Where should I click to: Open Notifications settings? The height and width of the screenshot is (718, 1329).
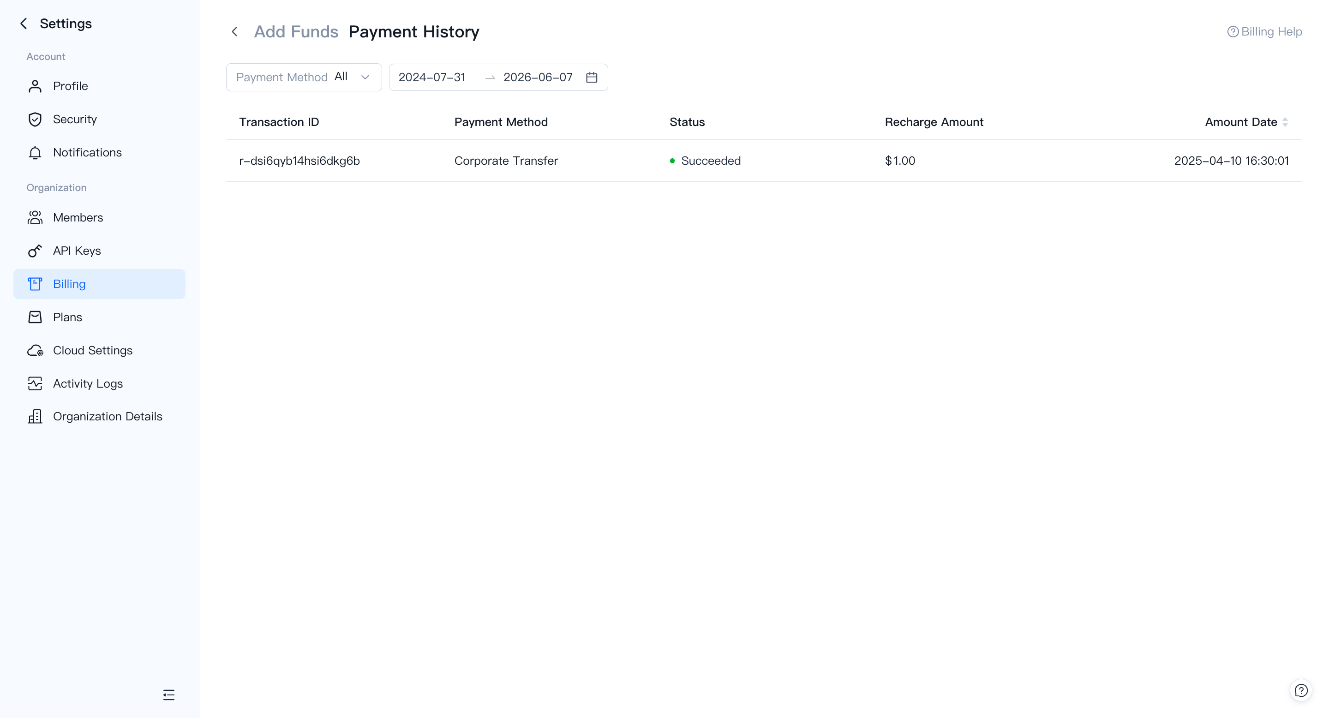[99, 153]
